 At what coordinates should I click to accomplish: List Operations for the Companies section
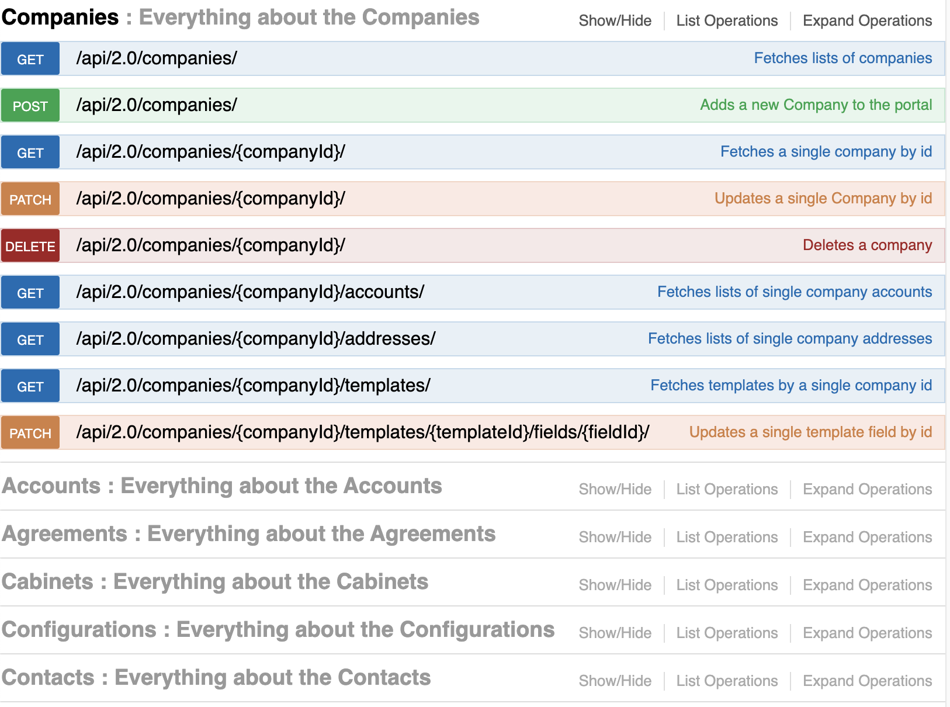(727, 21)
